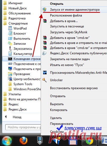The image size is (107, 146).
Task: Choose Расположение файла
Action: click(x=66, y=15)
